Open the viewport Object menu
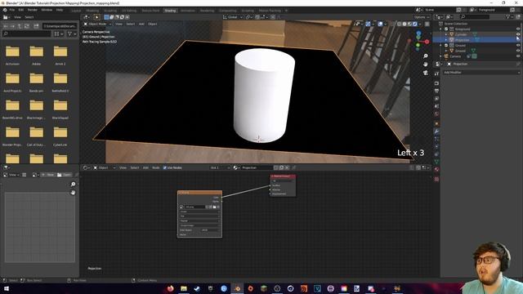Screen dimensions: 523x294 pyautogui.click(x=153, y=24)
